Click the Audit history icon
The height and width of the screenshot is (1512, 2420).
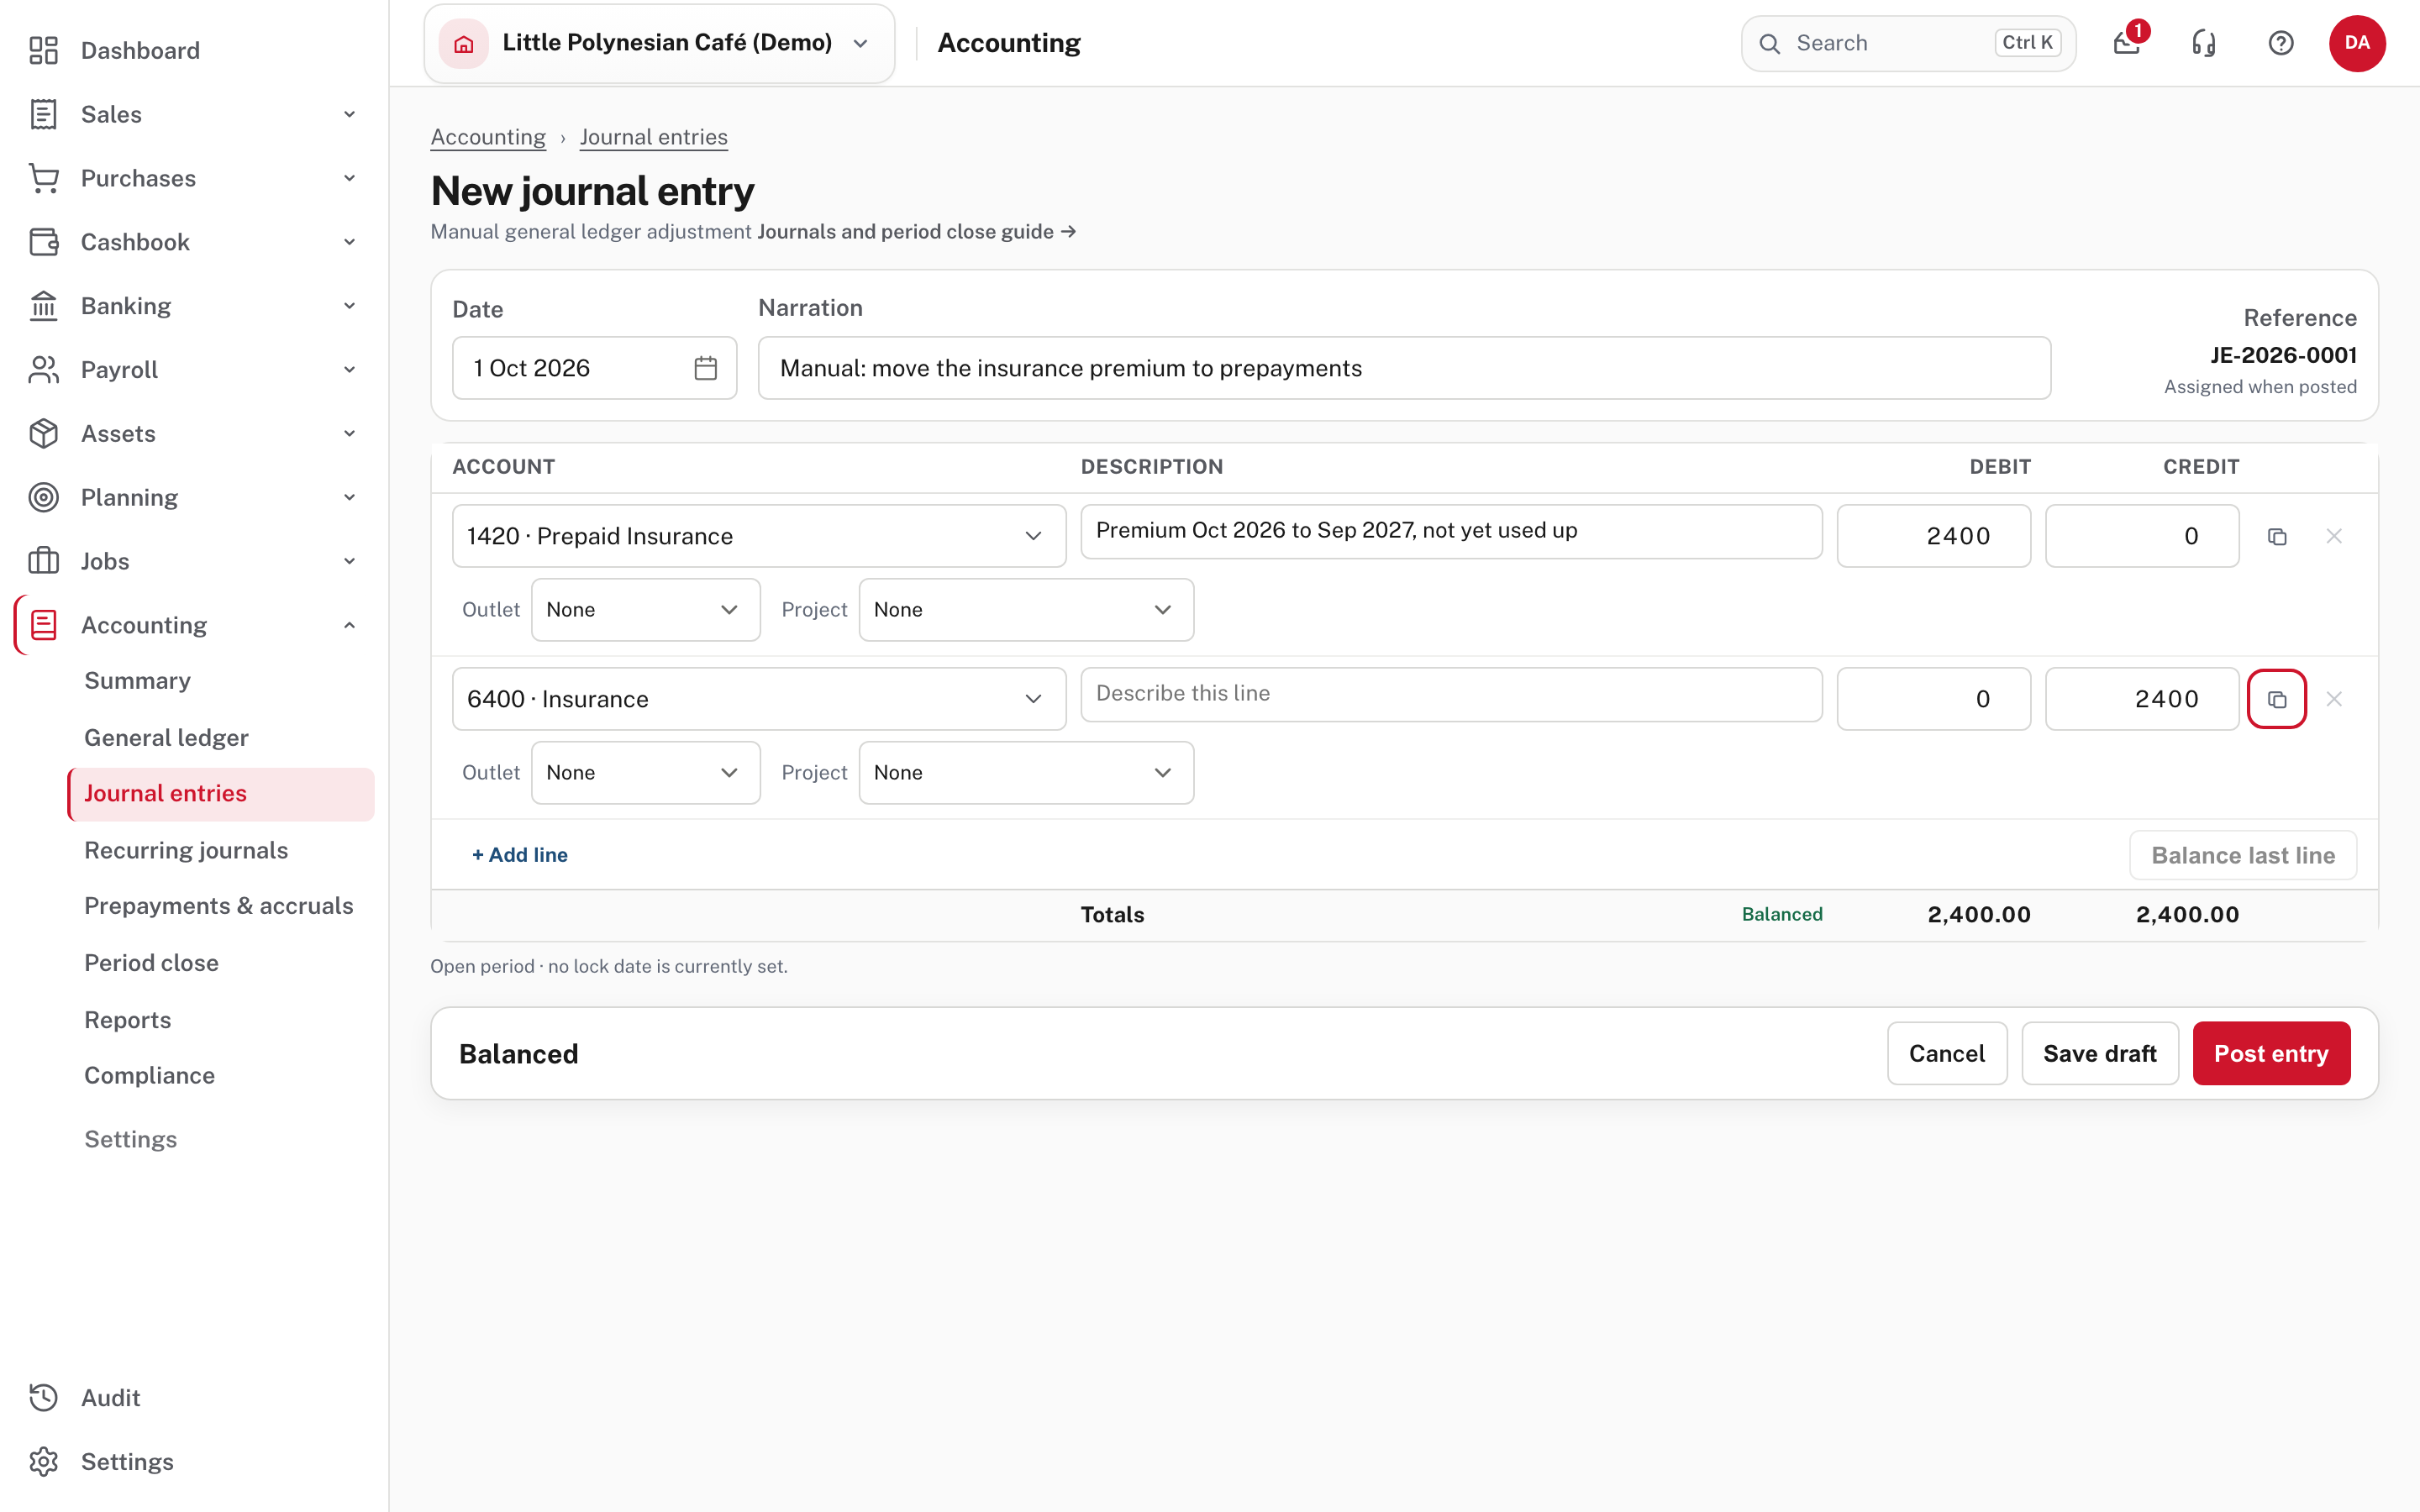(43, 1398)
